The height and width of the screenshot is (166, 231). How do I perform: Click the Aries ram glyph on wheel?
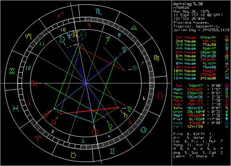click(38, 139)
